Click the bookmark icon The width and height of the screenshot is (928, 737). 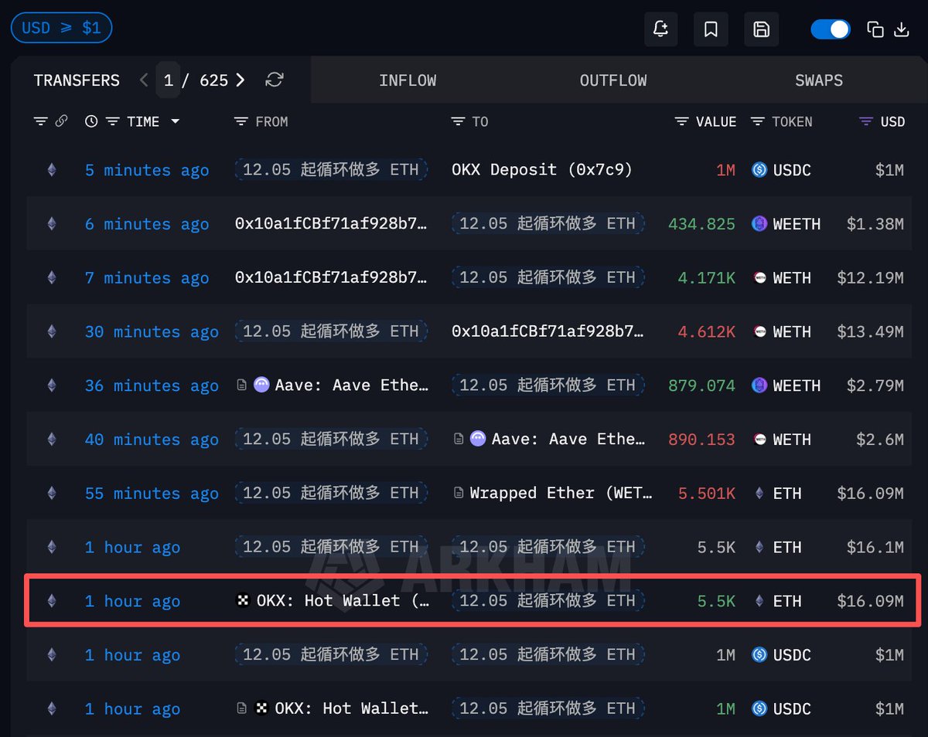tap(711, 29)
